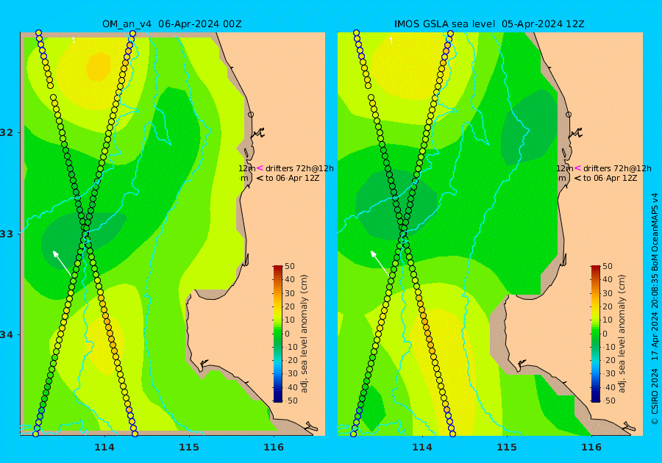The height and width of the screenshot is (463, 662).
Task: Click the longitude 114 label under right map
Action: [422, 448]
